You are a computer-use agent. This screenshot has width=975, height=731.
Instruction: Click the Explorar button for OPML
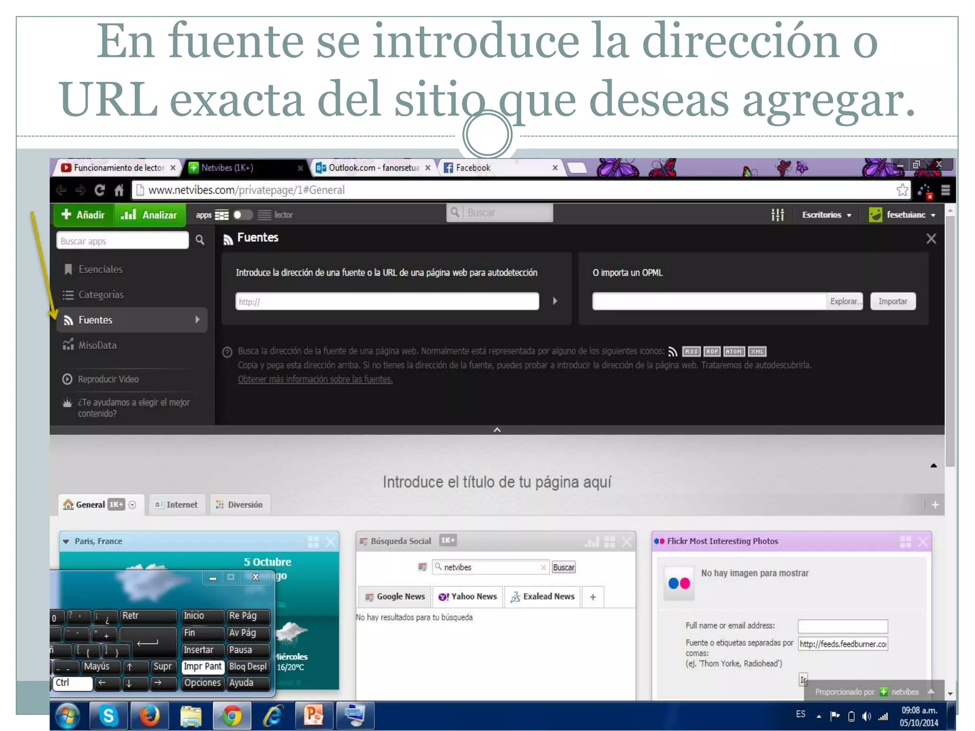pos(844,301)
